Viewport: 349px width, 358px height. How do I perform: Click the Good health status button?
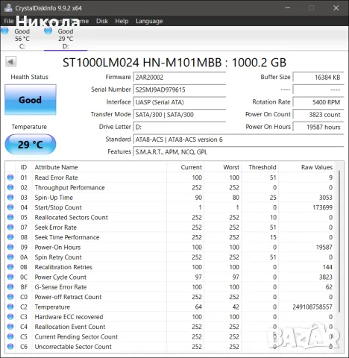(31, 100)
